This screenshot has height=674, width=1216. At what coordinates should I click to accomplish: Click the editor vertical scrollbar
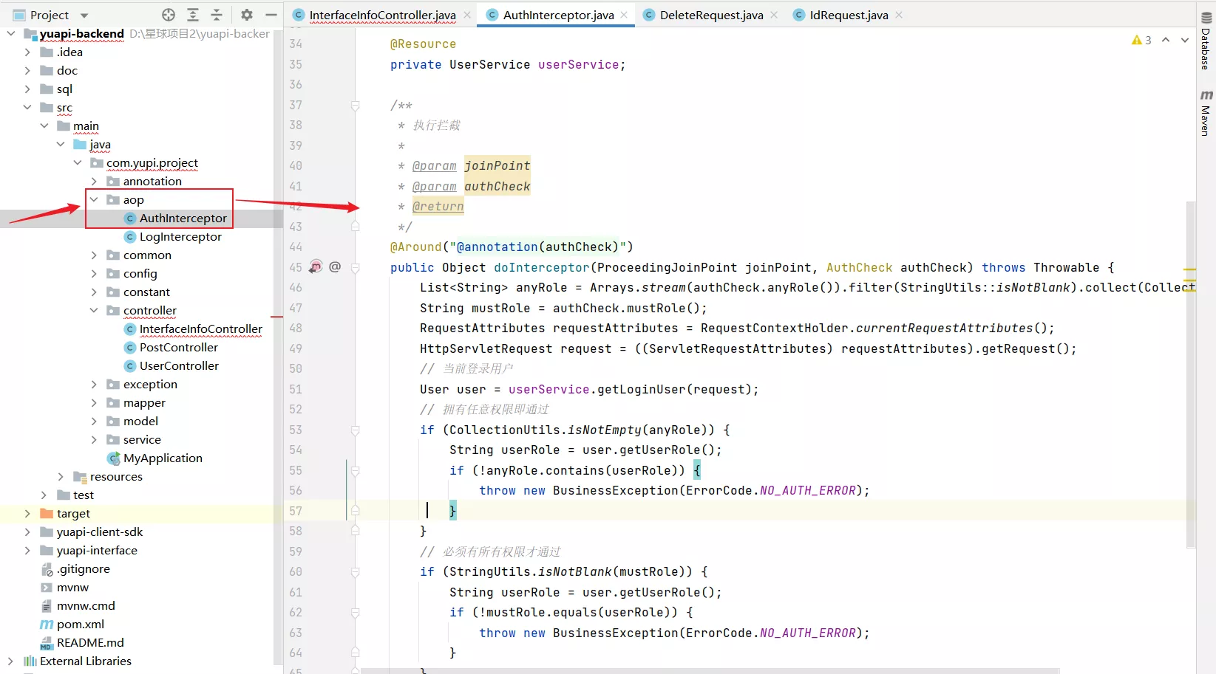(x=1190, y=374)
